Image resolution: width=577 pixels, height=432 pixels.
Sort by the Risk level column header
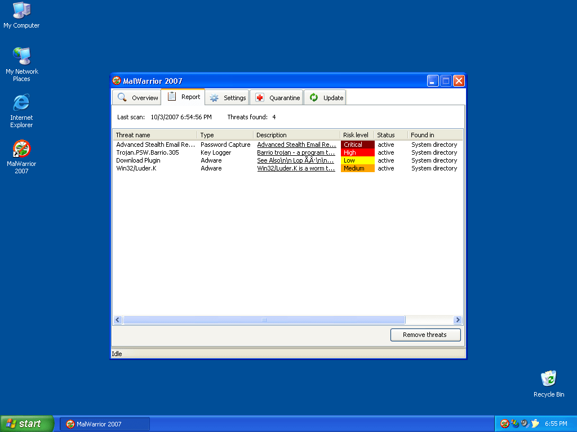point(356,135)
